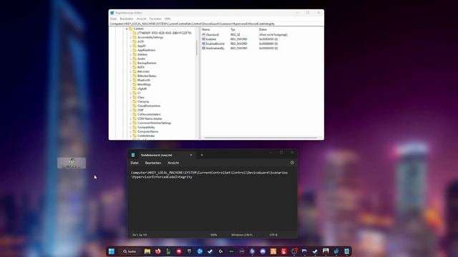Select the (Standard) default registry value
This screenshot has height=257, width=458.
coord(210,35)
